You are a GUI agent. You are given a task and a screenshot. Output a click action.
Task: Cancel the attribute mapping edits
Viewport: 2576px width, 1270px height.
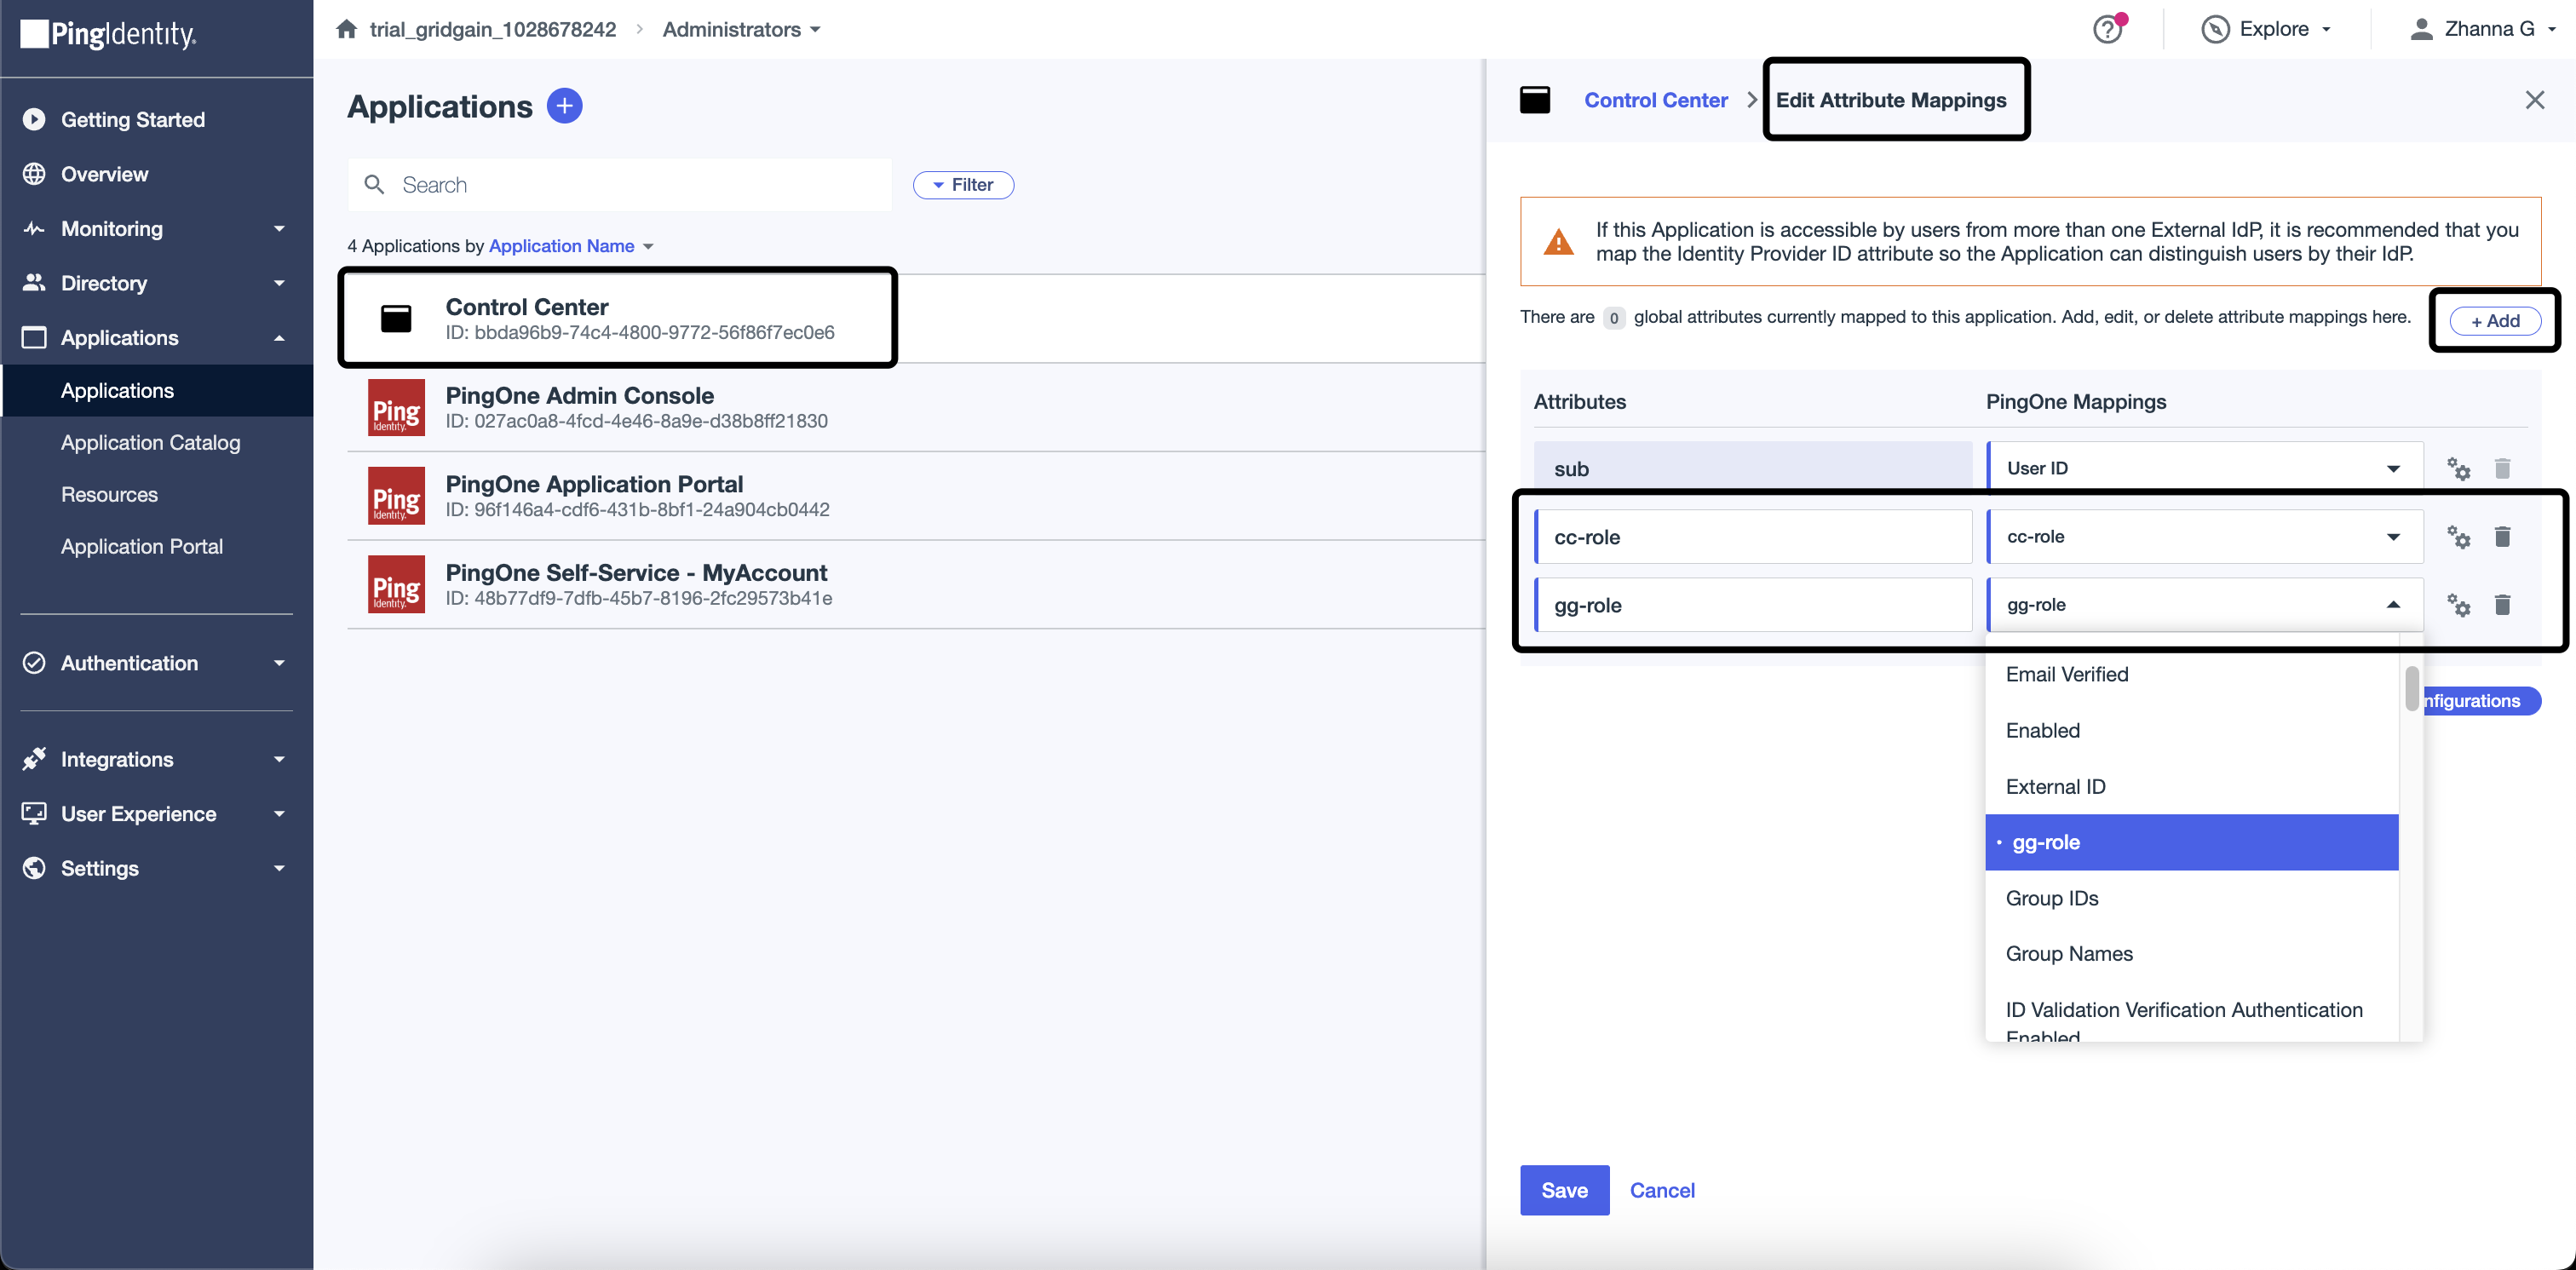pyautogui.click(x=1662, y=1190)
